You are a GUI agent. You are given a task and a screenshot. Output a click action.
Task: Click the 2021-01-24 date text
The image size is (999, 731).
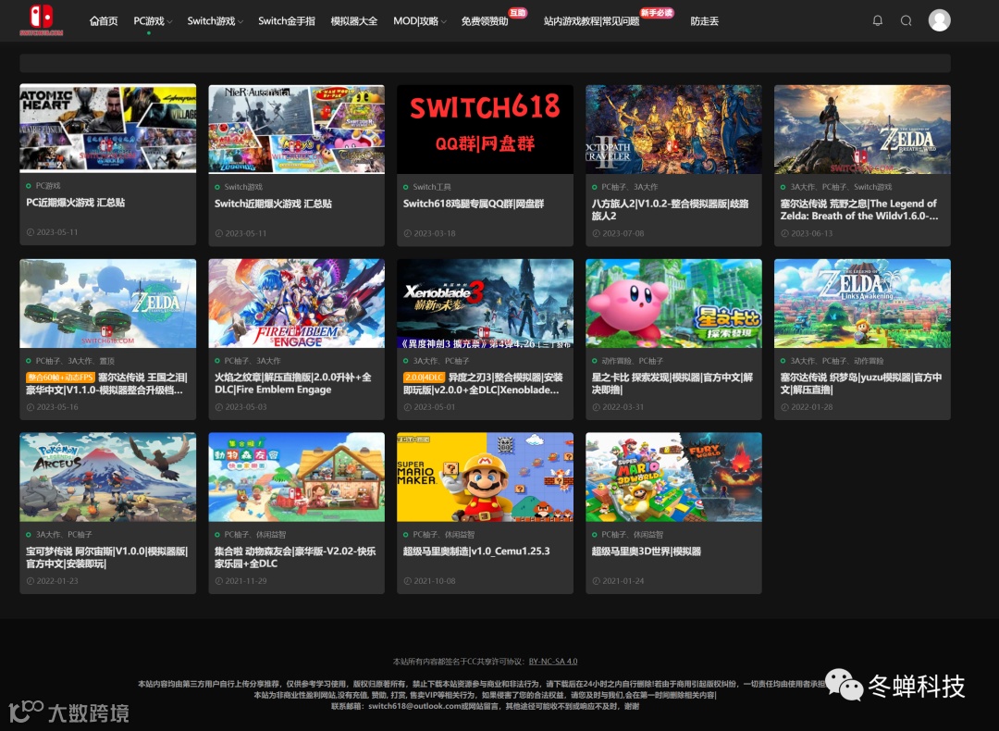pyautogui.click(x=623, y=580)
